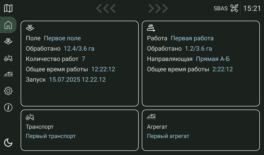Open settings via the gear icon
Screen dimensions: 264x155
[x=8, y=91]
